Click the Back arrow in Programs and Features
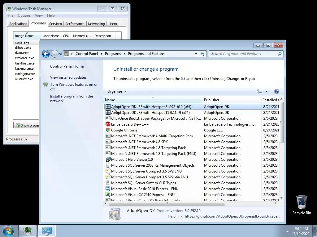317x237 pixels. [x=46, y=54]
